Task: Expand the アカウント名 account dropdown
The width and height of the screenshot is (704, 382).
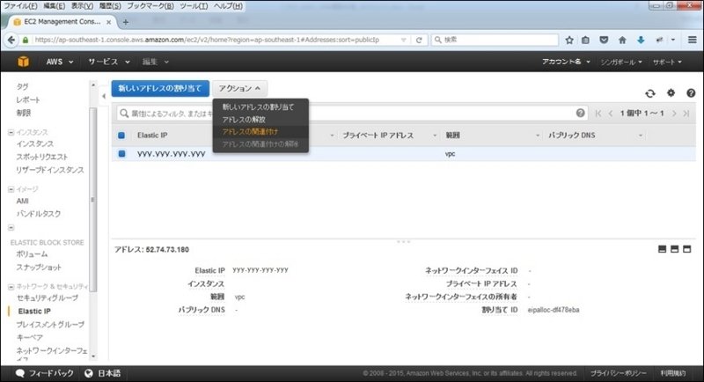Action: 568,62
